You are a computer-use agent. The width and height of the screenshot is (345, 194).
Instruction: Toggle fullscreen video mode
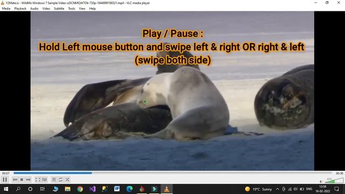(x=38, y=179)
